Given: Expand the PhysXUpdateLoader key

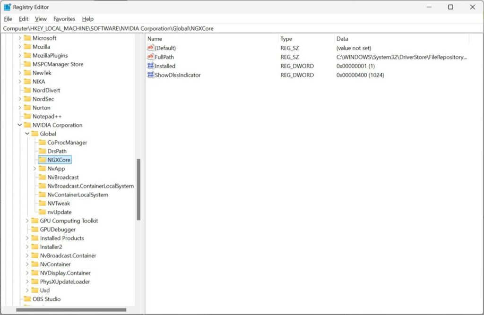Looking at the screenshot, I should pyautogui.click(x=27, y=281).
